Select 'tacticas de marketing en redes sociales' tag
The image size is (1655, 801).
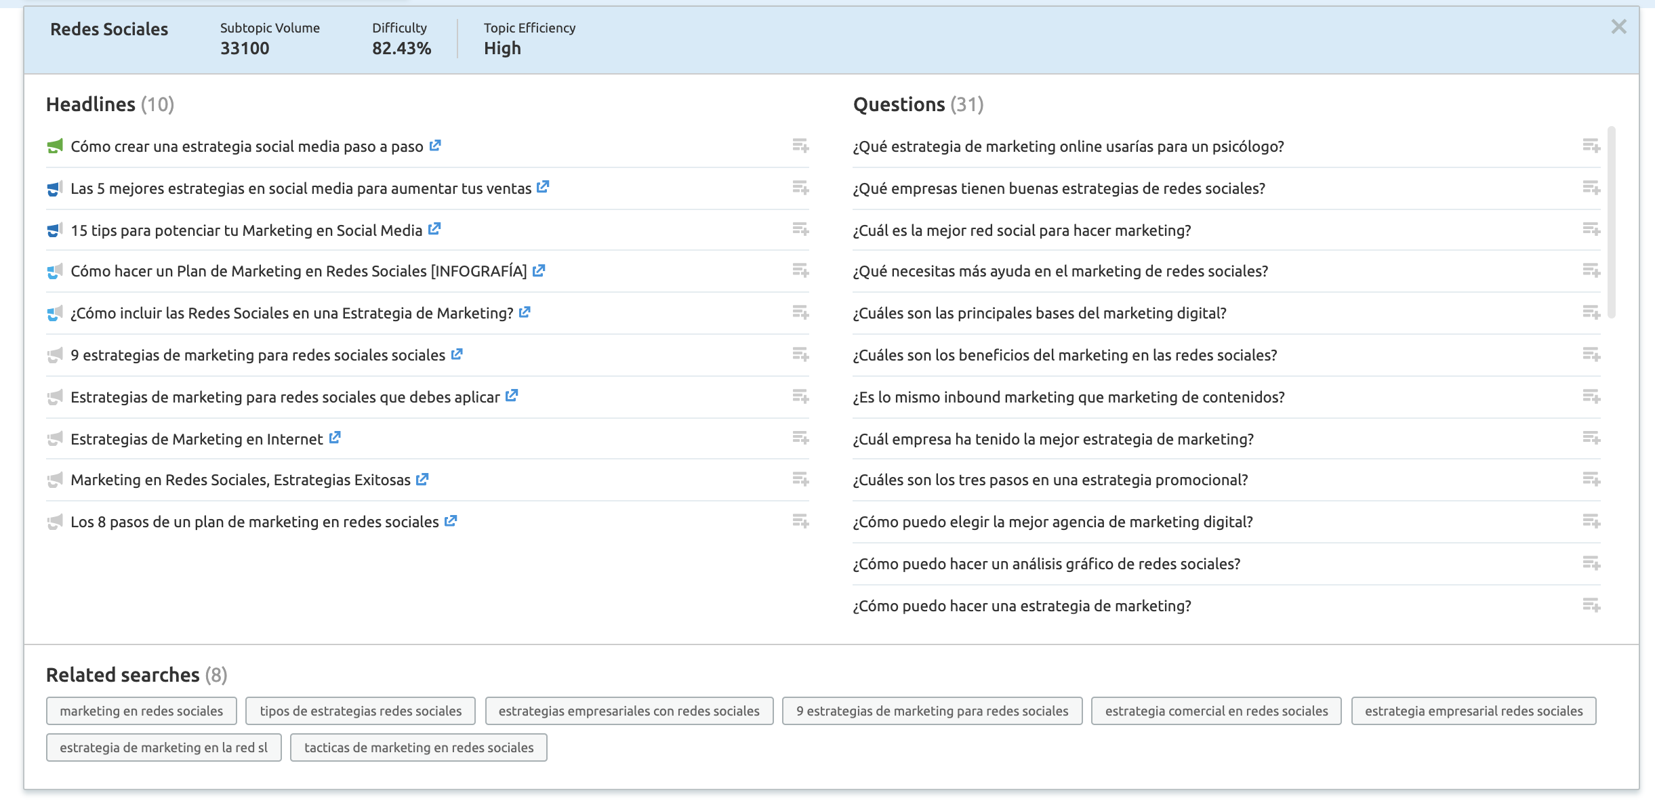418,747
